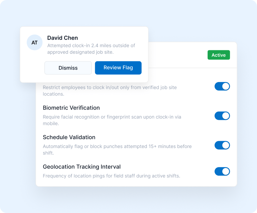Click the Schedule Validation heading
Viewport: 257px width, 213px height.
[x=69, y=137]
